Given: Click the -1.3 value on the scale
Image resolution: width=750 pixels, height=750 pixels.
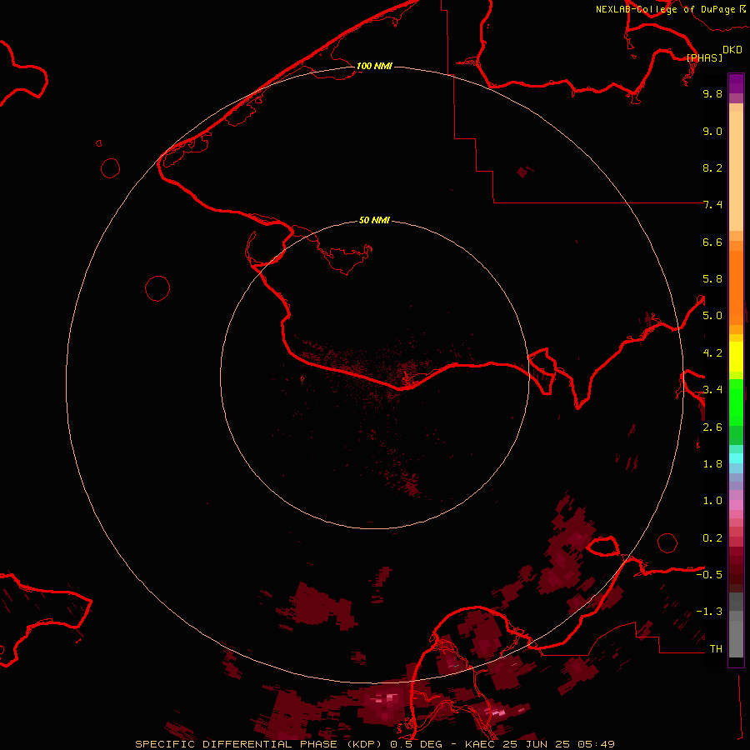Looking at the screenshot, I should pos(709,612).
